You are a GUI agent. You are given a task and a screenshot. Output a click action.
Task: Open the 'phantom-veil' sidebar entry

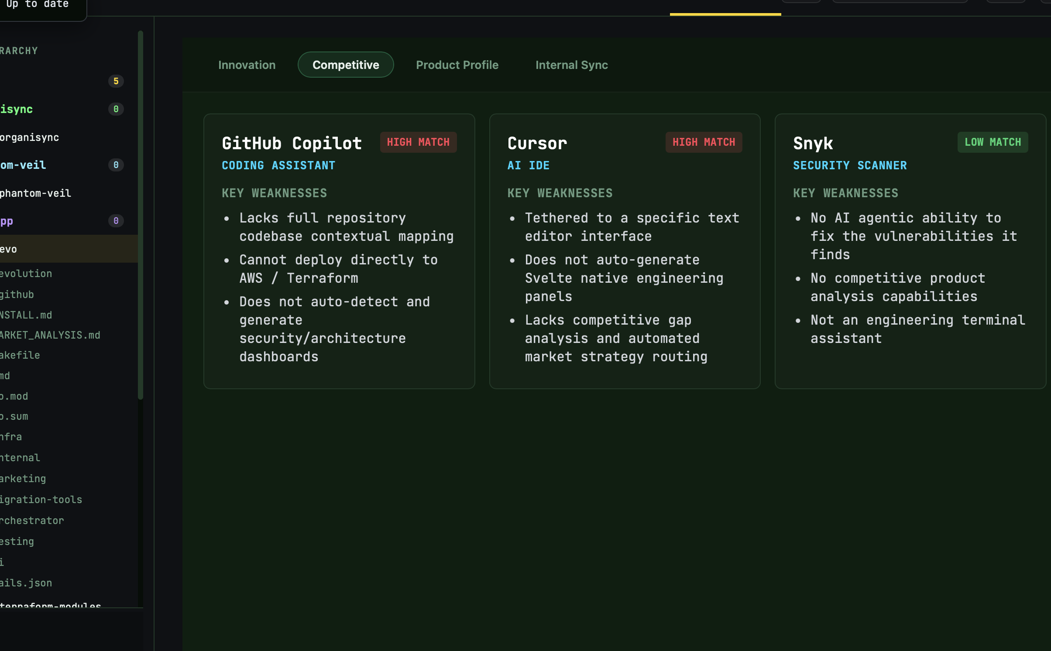pyautogui.click(x=69, y=193)
